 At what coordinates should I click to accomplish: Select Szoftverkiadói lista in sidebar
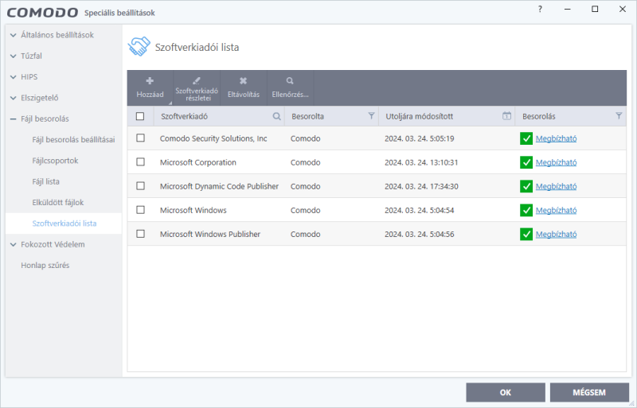pyautogui.click(x=64, y=223)
